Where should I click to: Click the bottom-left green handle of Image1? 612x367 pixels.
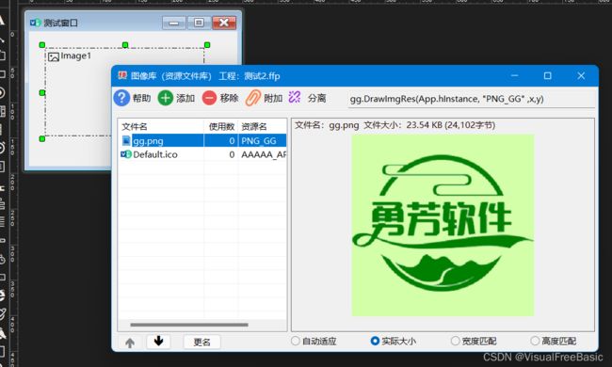click(42, 138)
